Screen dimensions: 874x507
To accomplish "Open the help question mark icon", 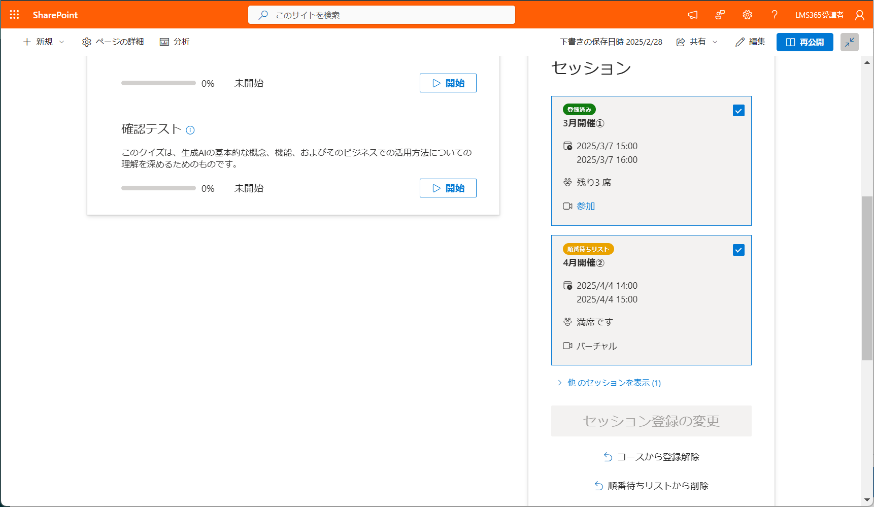I will [775, 15].
